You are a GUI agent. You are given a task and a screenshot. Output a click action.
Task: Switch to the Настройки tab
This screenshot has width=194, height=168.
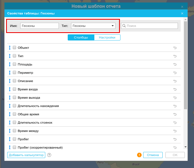[x=107, y=37]
